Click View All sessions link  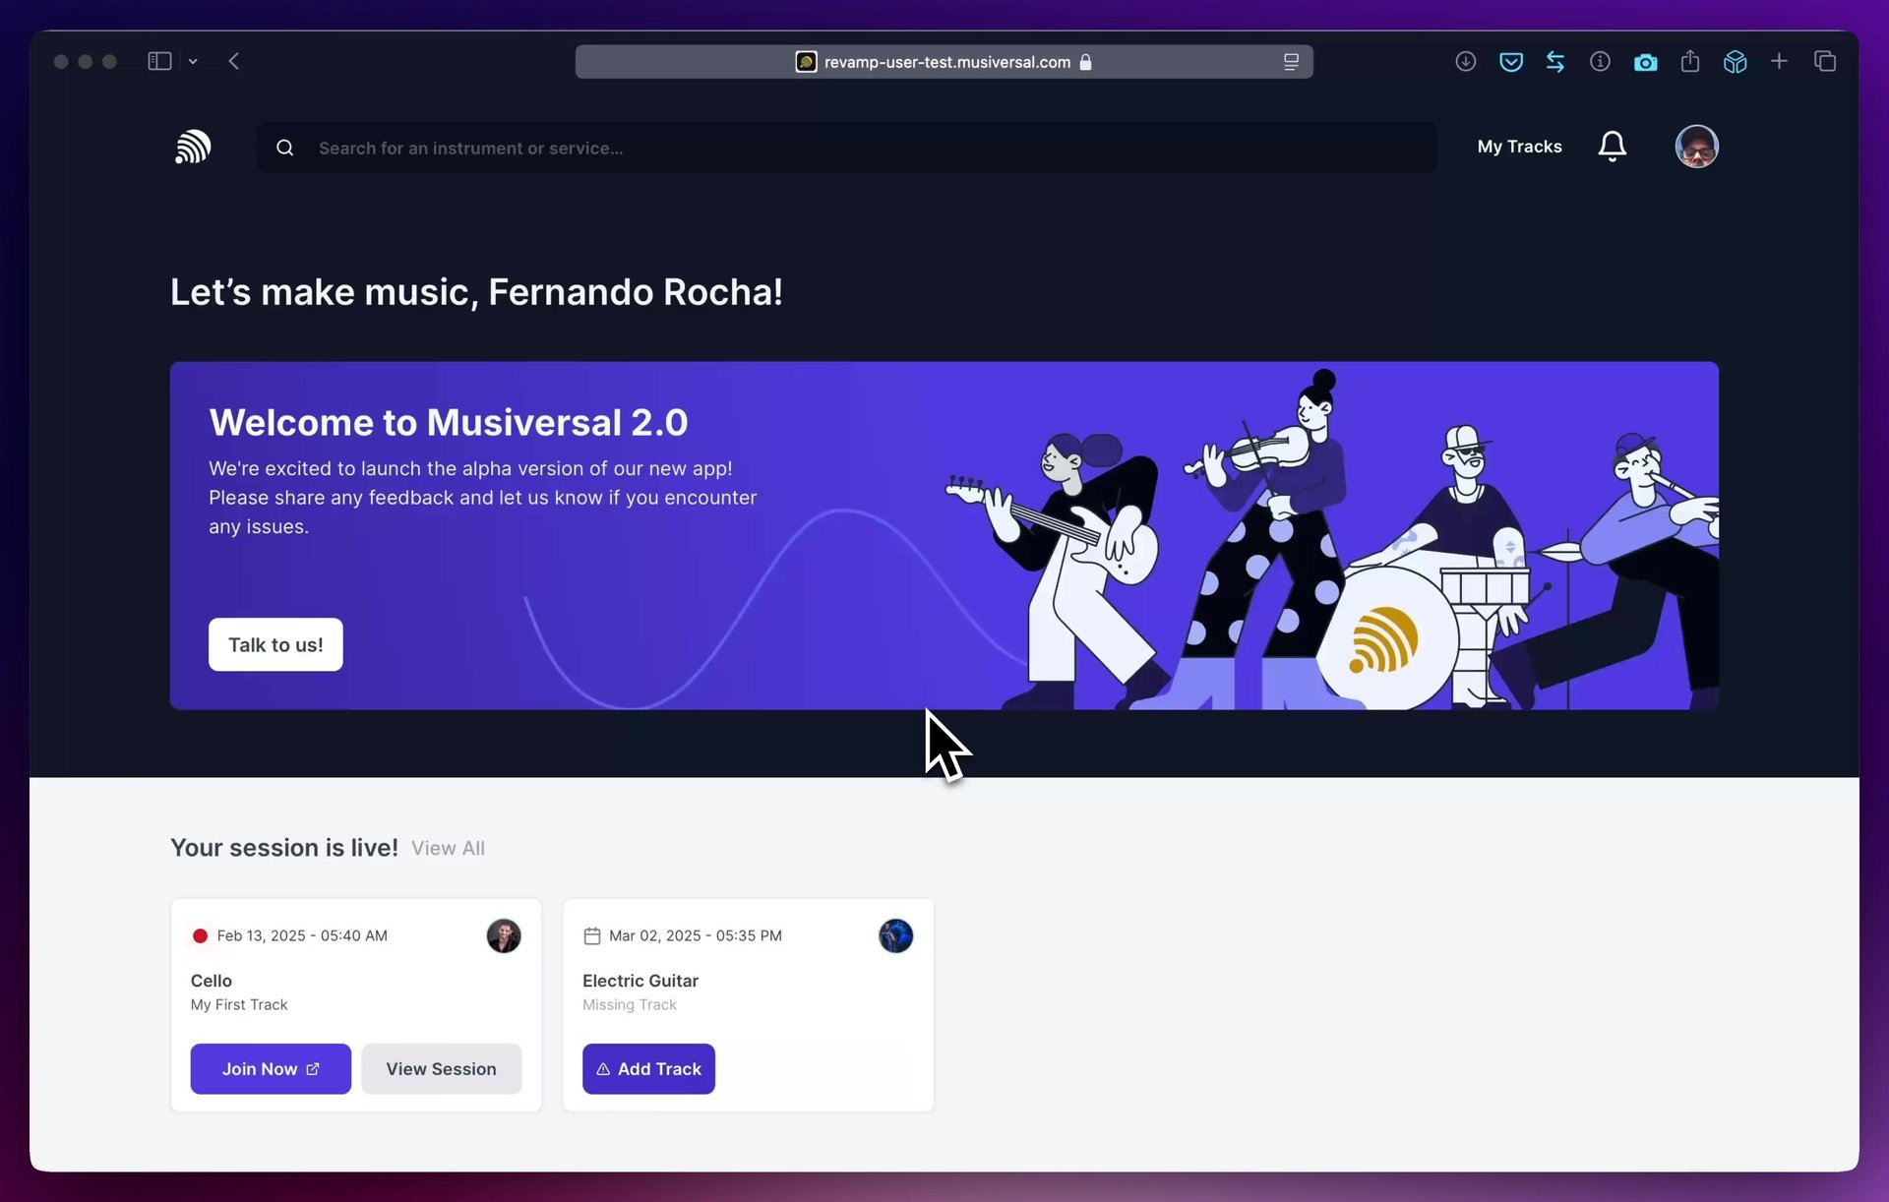click(x=448, y=848)
